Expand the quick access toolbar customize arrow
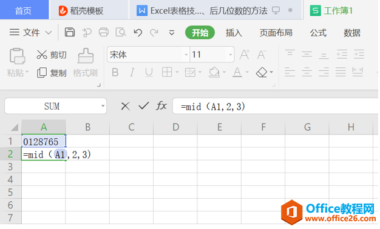The width and height of the screenshot is (380, 229). point(172,32)
